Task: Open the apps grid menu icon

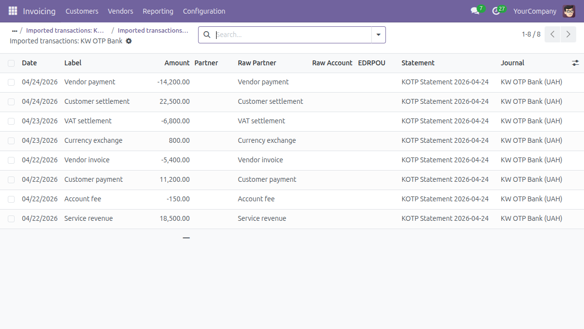Action: click(13, 11)
